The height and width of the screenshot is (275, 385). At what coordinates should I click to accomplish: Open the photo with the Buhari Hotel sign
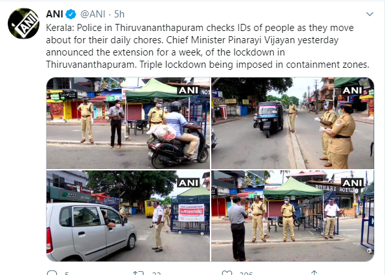pyautogui.click(x=293, y=216)
